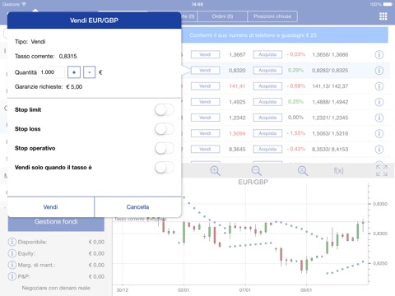Image resolution: width=395 pixels, height=296 pixels.
Task: Increase the quantity with the plus stepper
Action: (74, 72)
